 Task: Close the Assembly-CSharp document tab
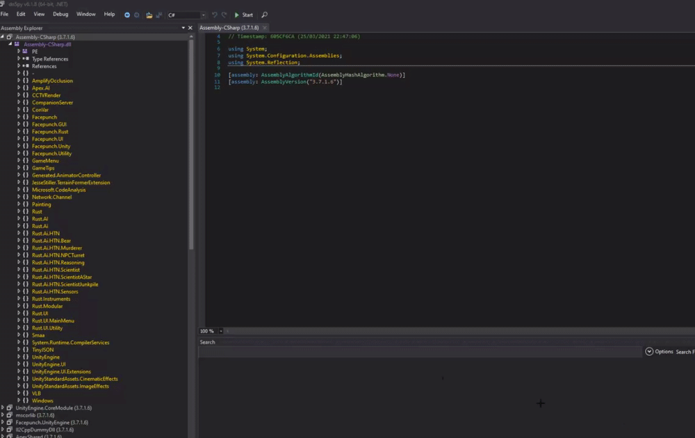[x=265, y=28]
